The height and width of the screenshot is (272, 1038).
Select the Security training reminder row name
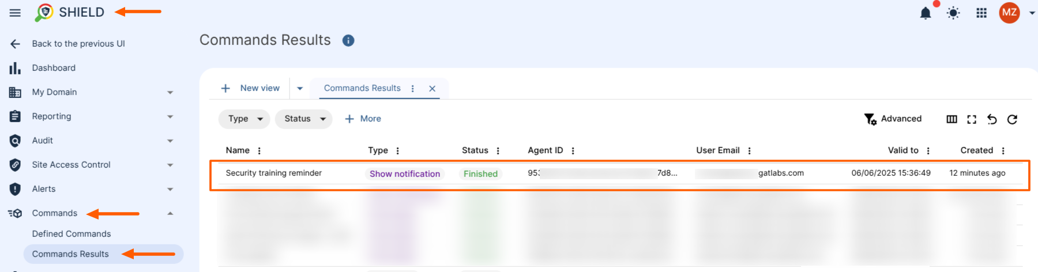point(274,173)
